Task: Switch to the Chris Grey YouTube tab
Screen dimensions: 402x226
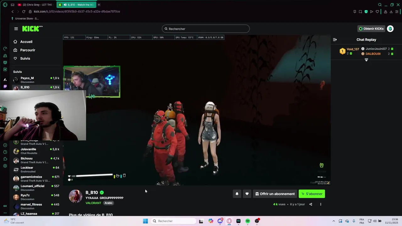Action: point(35,5)
